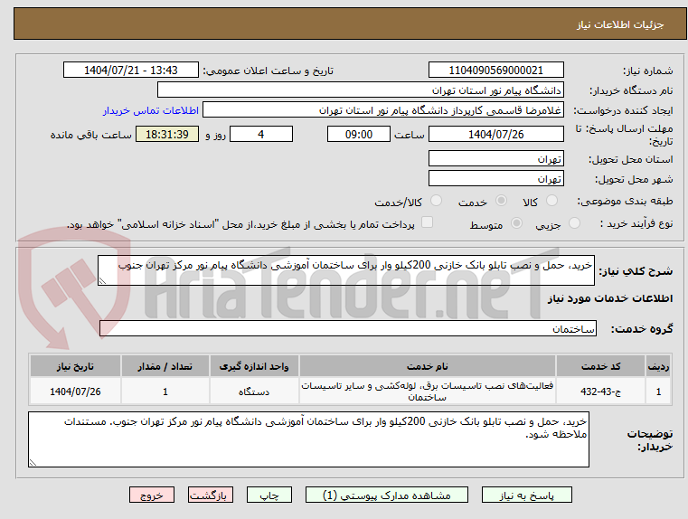
Task: Click service name cell فعالیت‌های نصب تاسیسات برق
Action: 428,392
